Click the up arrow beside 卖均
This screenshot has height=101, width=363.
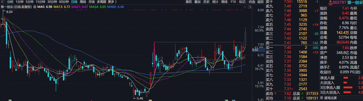click(x=275, y=93)
